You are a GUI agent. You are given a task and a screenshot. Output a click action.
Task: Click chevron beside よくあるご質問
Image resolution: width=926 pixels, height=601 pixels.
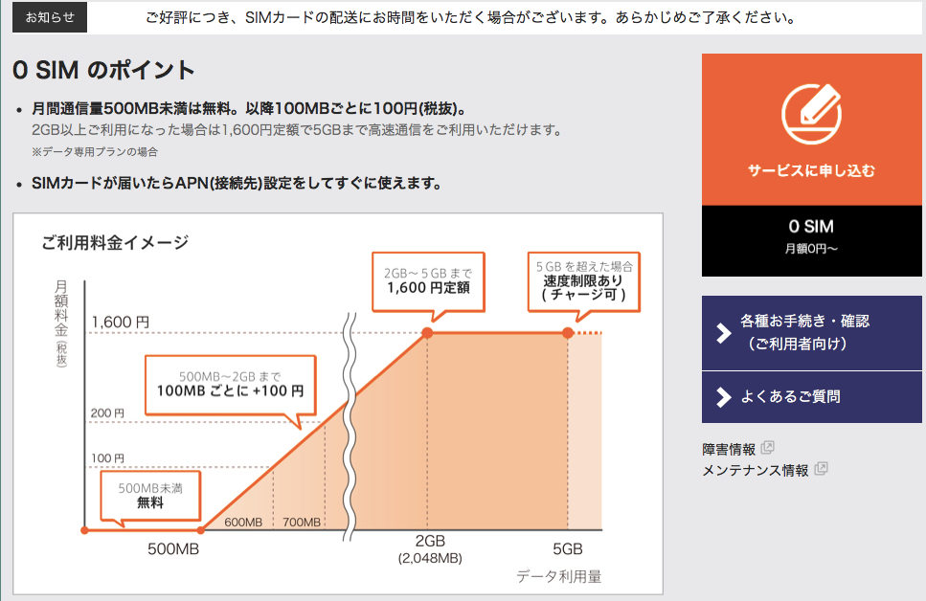pos(723,397)
